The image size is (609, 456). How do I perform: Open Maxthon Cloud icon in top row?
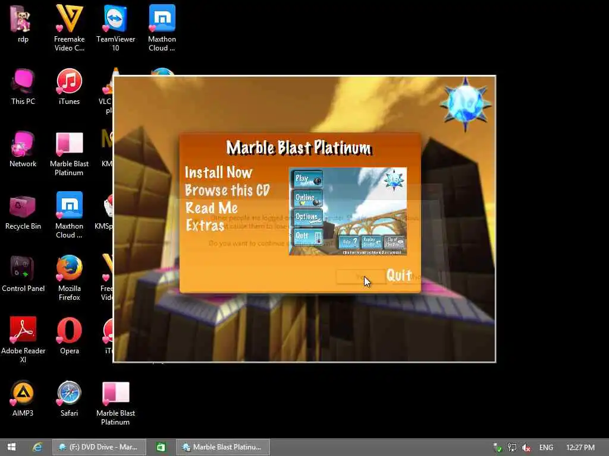click(x=162, y=28)
